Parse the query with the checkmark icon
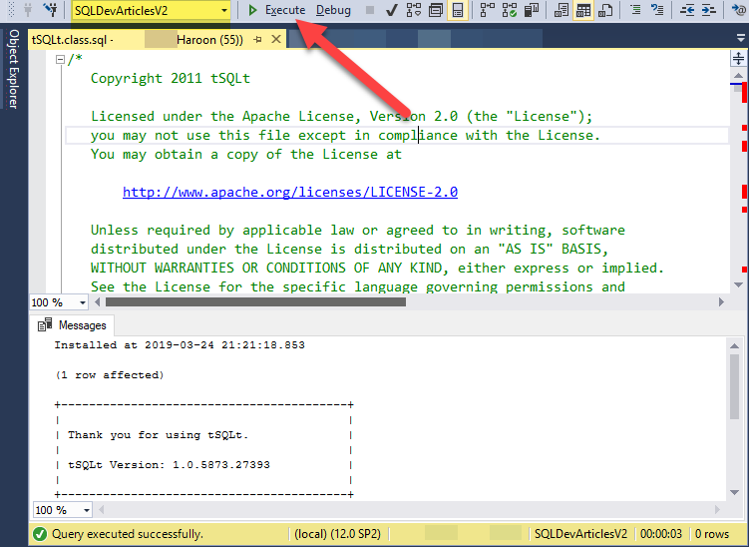Screen dimensions: 749x547 [x=392, y=10]
